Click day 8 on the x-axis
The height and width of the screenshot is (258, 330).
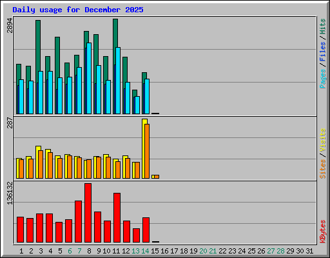point(89,251)
